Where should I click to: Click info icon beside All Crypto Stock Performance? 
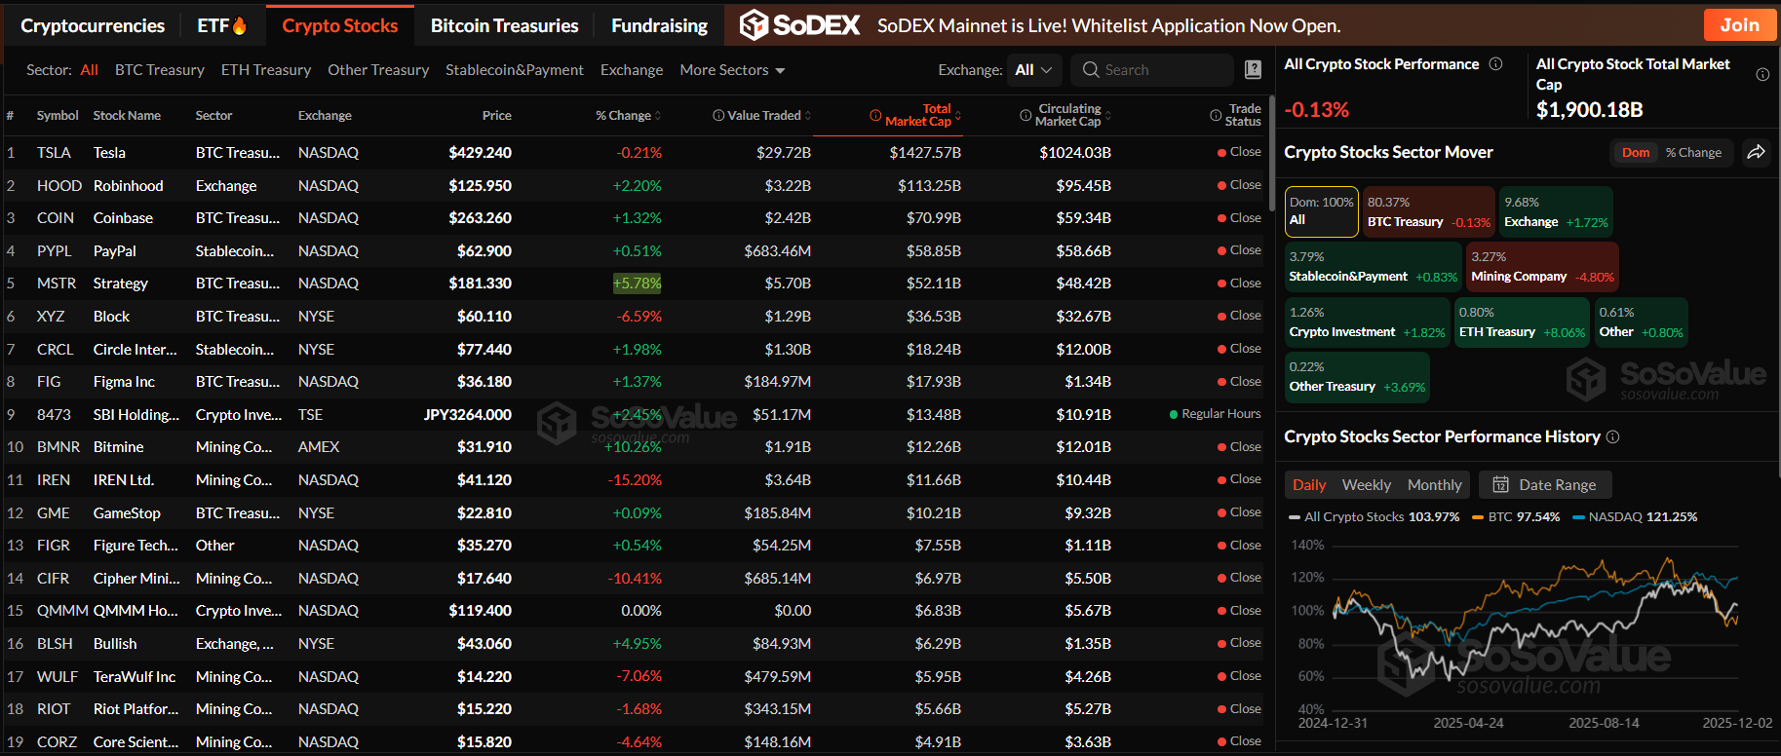[x=1495, y=64]
